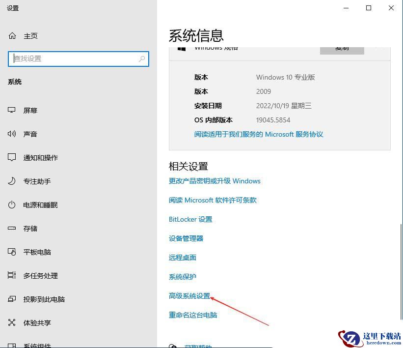403x348 pixels.
Task: Select 存储 in the sidebar
Action: pos(30,228)
